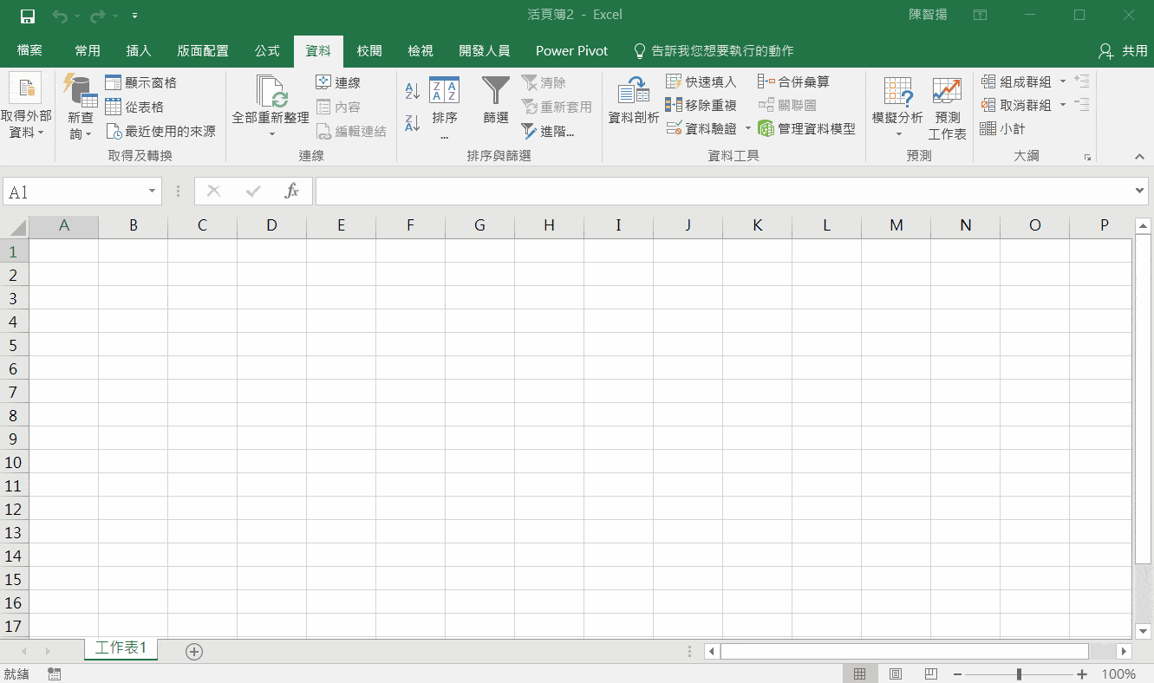Click the Insert Function fx button
Viewport: 1154px width, 683px height.
[x=291, y=192]
